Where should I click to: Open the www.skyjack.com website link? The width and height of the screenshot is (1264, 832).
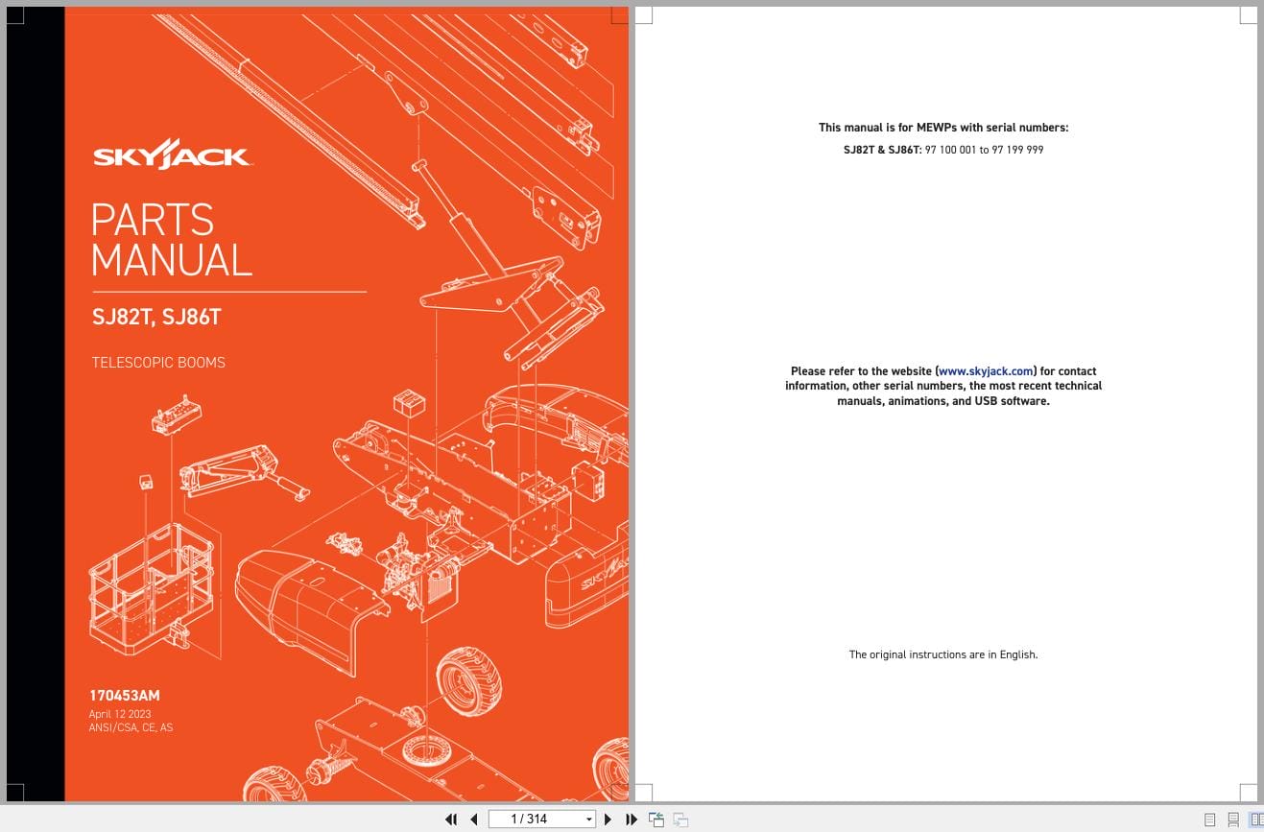click(x=986, y=371)
